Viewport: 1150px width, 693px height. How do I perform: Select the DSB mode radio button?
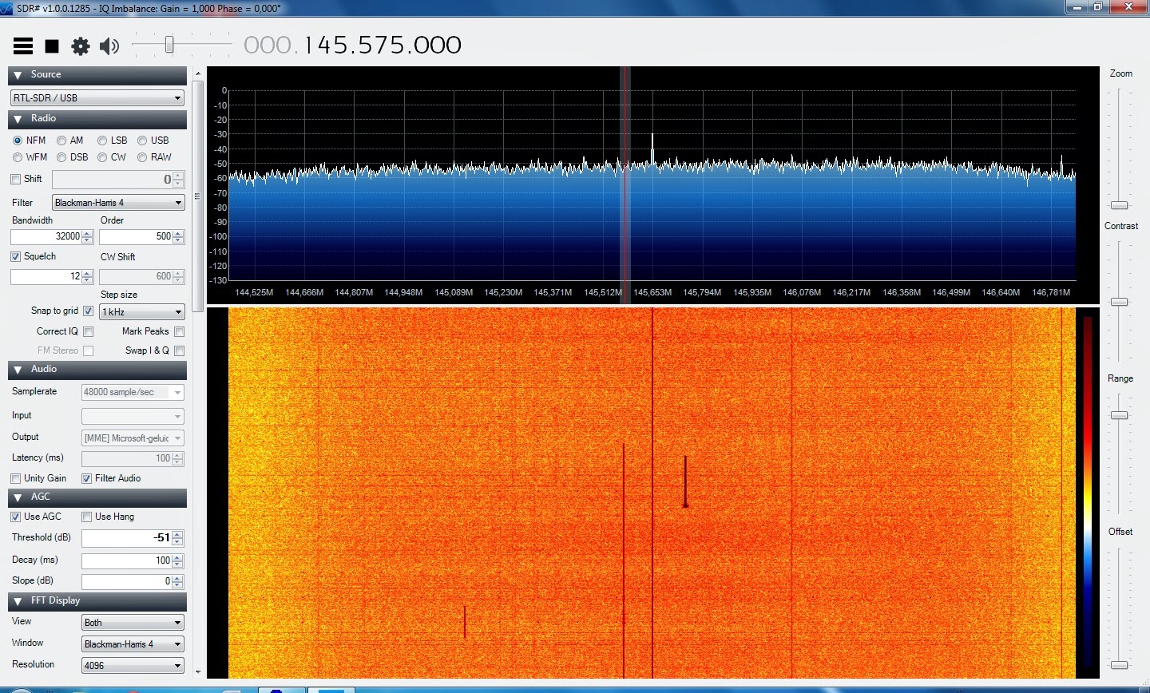pos(61,157)
